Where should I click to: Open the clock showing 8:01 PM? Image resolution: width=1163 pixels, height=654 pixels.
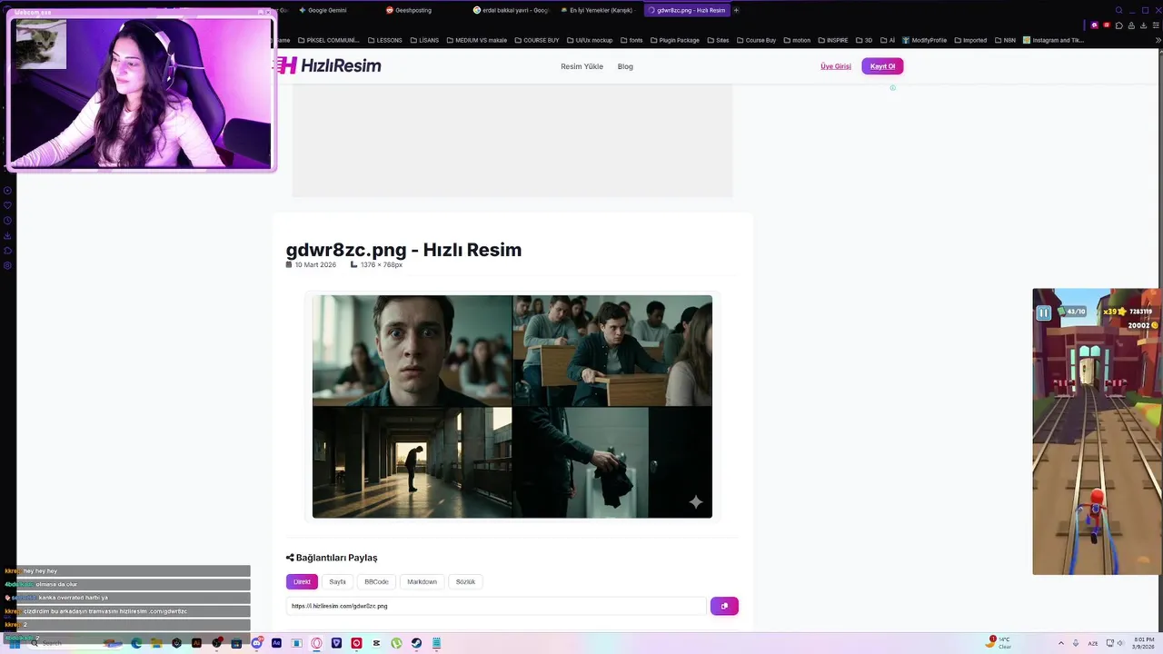[1142, 643]
